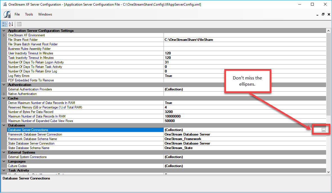Select Number Of Days To Retain Error Log
This screenshot has height=193, width=332.
167,71
